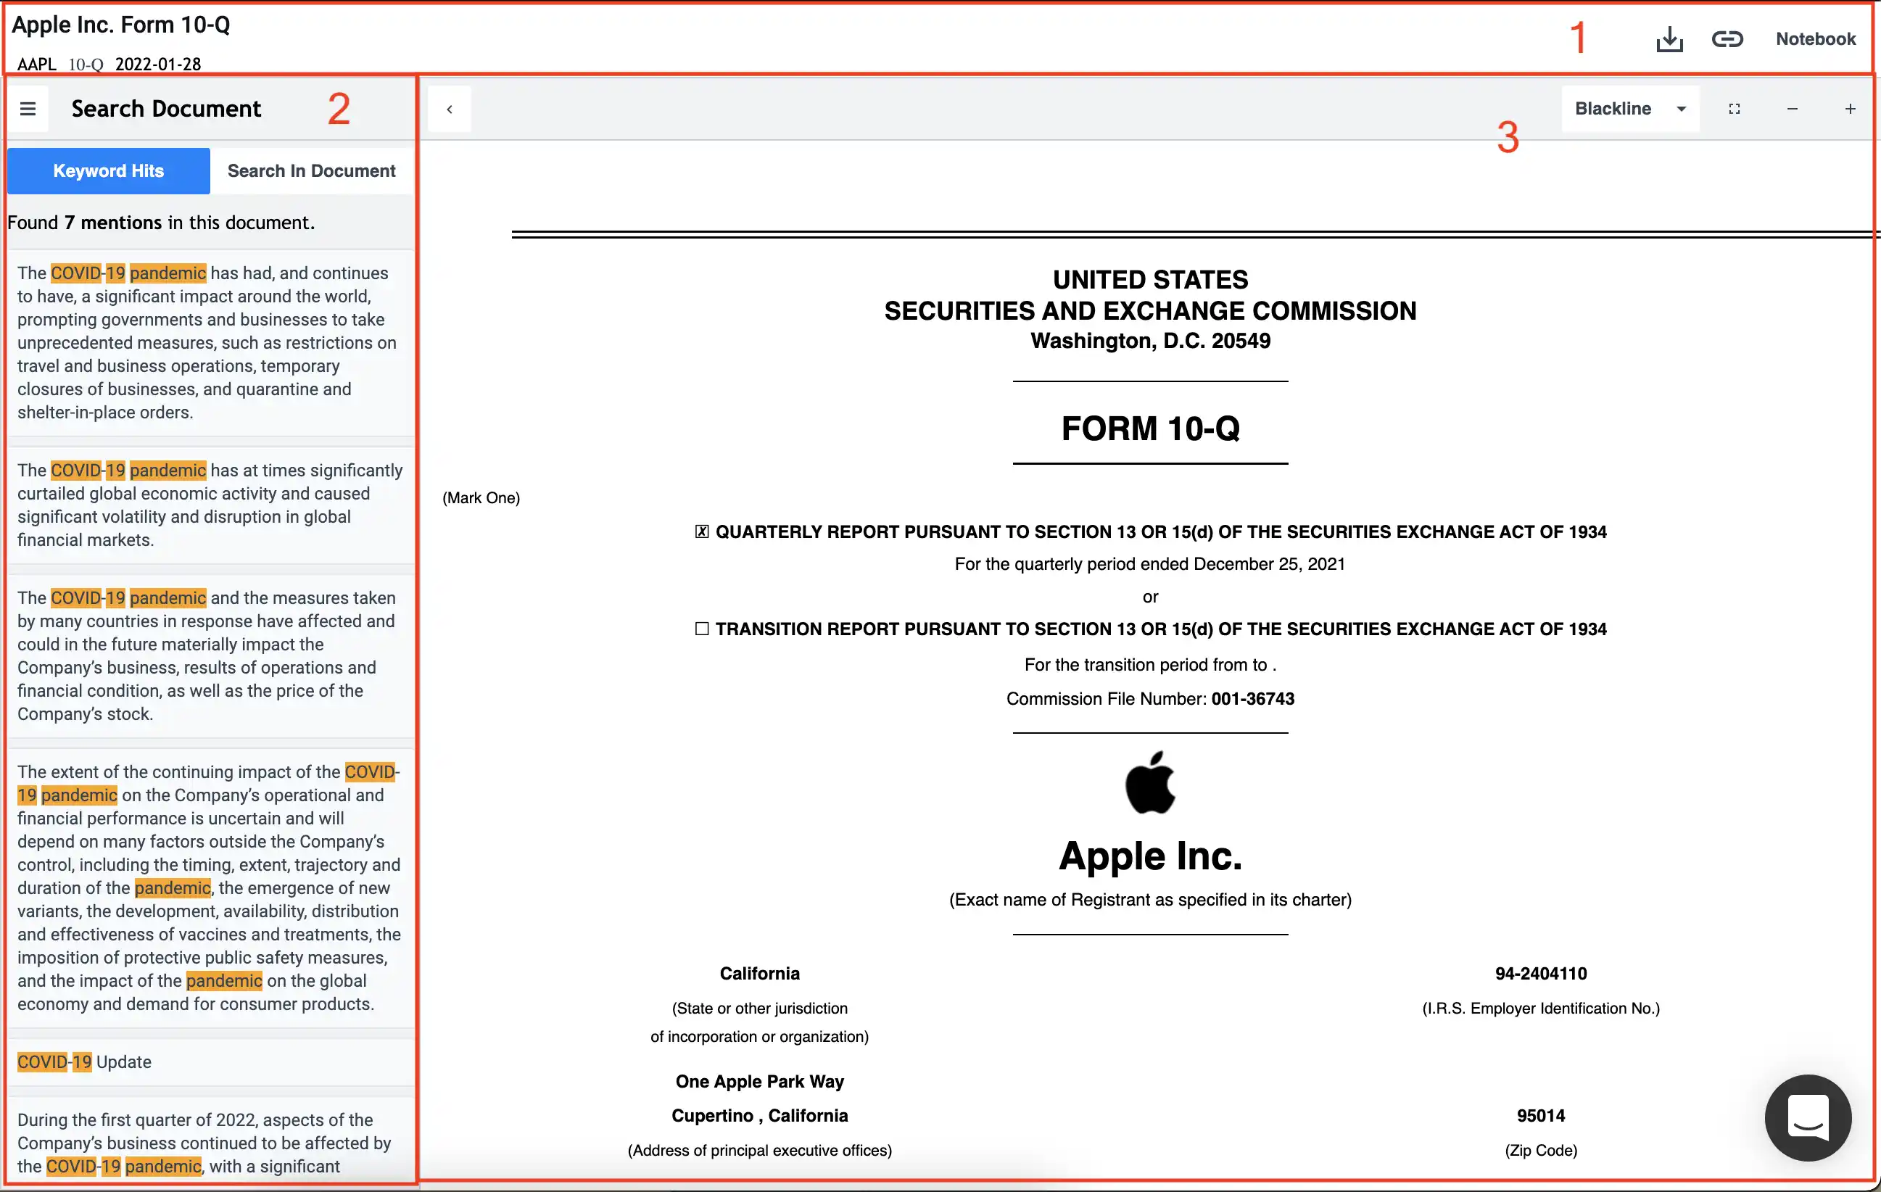The image size is (1881, 1192).
Task: Zoom in with the plus icon
Action: (1850, 109)
